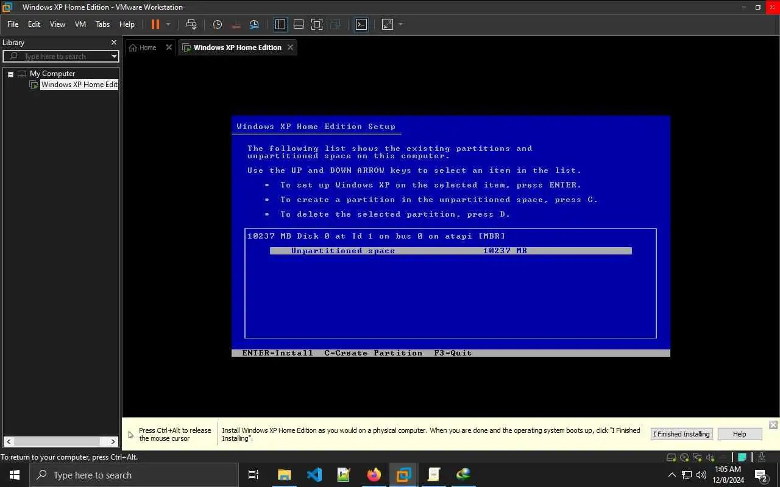Show hidden system tray icons
The width and height of the screenshot is (780, 487).
[672, 475]
